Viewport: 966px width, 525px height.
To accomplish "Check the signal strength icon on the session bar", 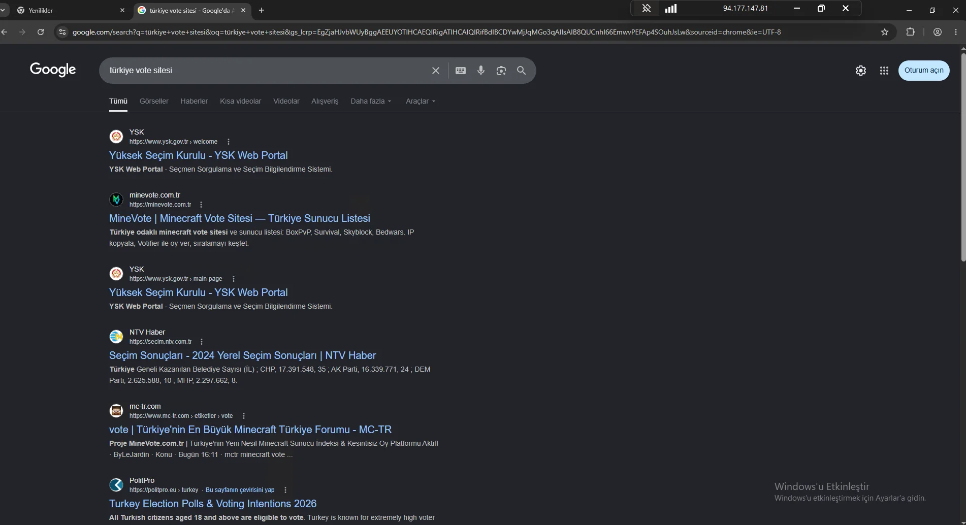I will [x=671, y=8].
